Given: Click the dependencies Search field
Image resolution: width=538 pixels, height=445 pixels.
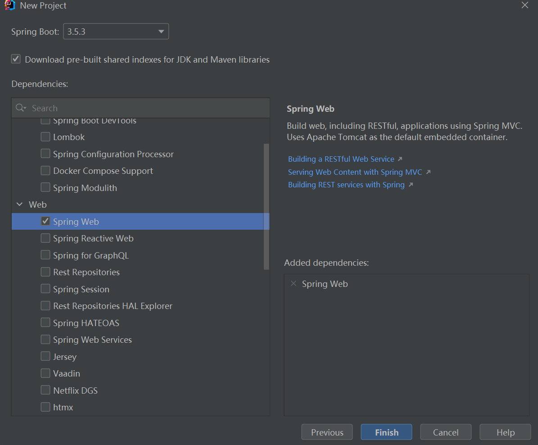Looking at the screenshot, I should coord(140,108).
